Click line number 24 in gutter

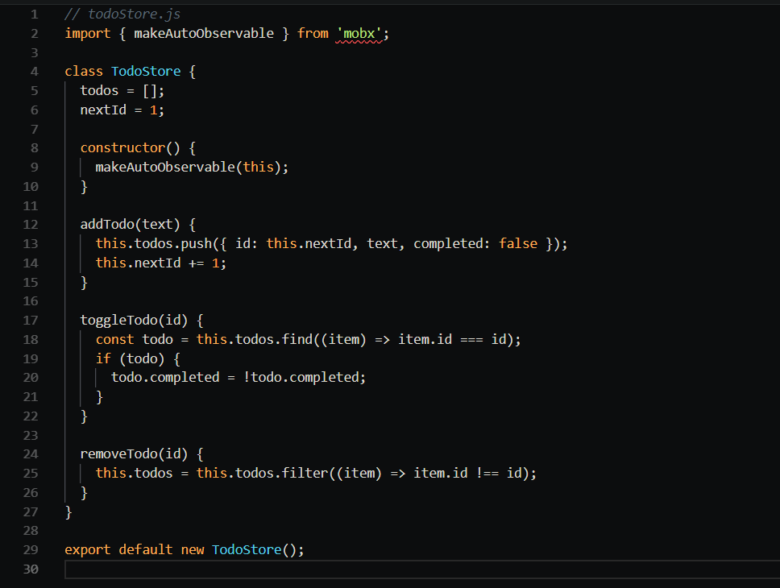pyautogui.click(x=31, y=453)
